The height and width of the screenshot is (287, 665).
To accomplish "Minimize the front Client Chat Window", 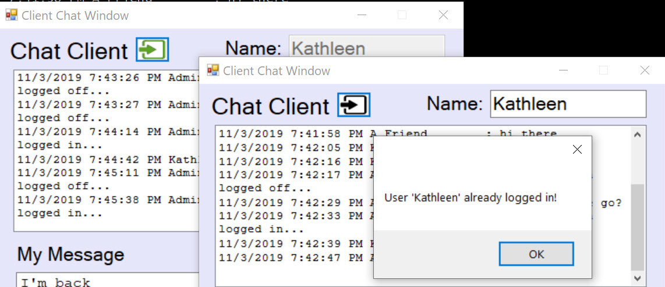I will 563,70.
